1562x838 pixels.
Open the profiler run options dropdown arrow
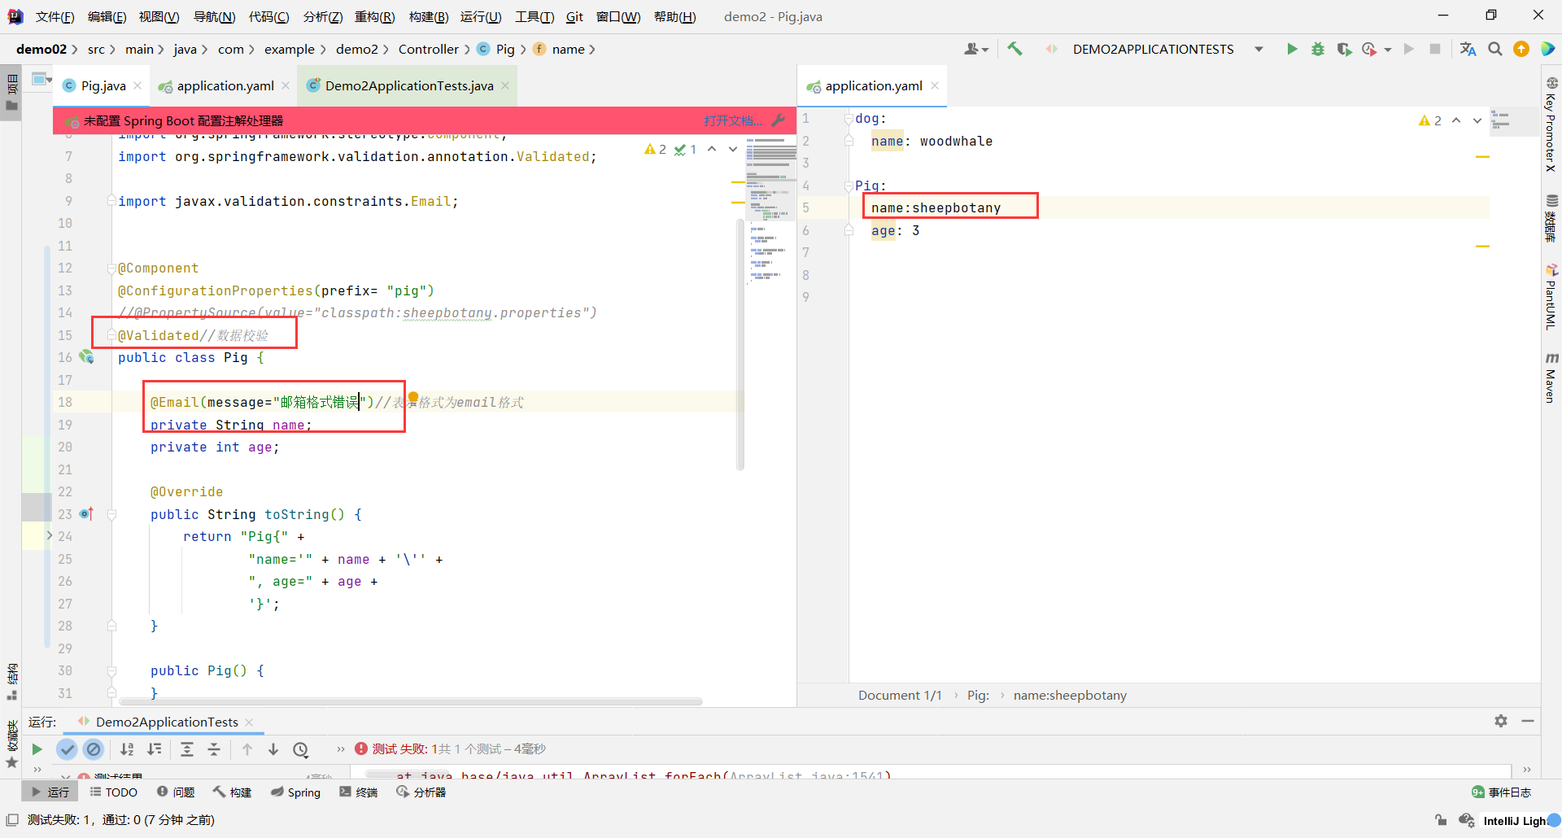(1388, 50)
